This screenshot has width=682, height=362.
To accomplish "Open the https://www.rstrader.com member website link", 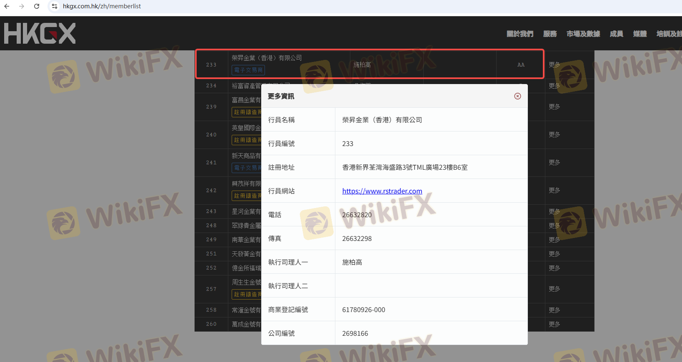I will (x=382, y=191).
